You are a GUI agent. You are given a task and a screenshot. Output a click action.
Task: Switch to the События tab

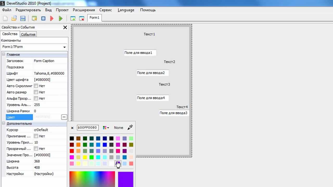[28, 34]
